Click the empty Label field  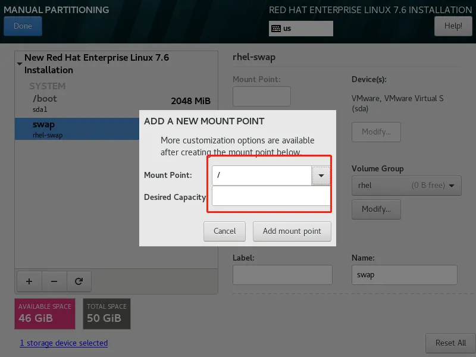[x=282, y=274]
